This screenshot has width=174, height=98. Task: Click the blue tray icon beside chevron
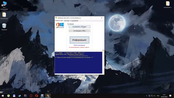coord(149,96)
